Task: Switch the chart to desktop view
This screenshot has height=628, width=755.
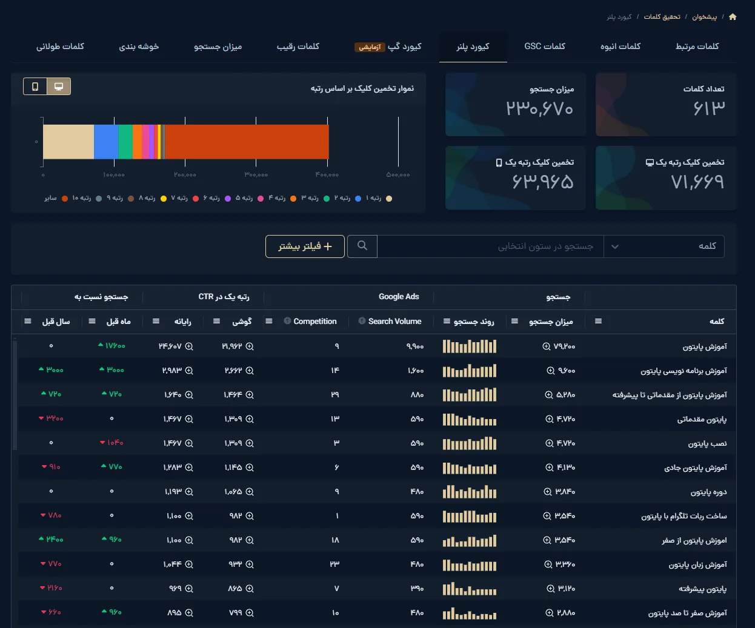Action: point(59,87)
